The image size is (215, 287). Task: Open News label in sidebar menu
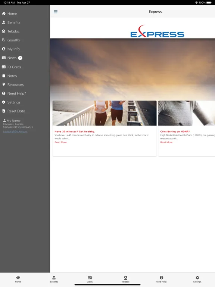[x=12, y=58]
